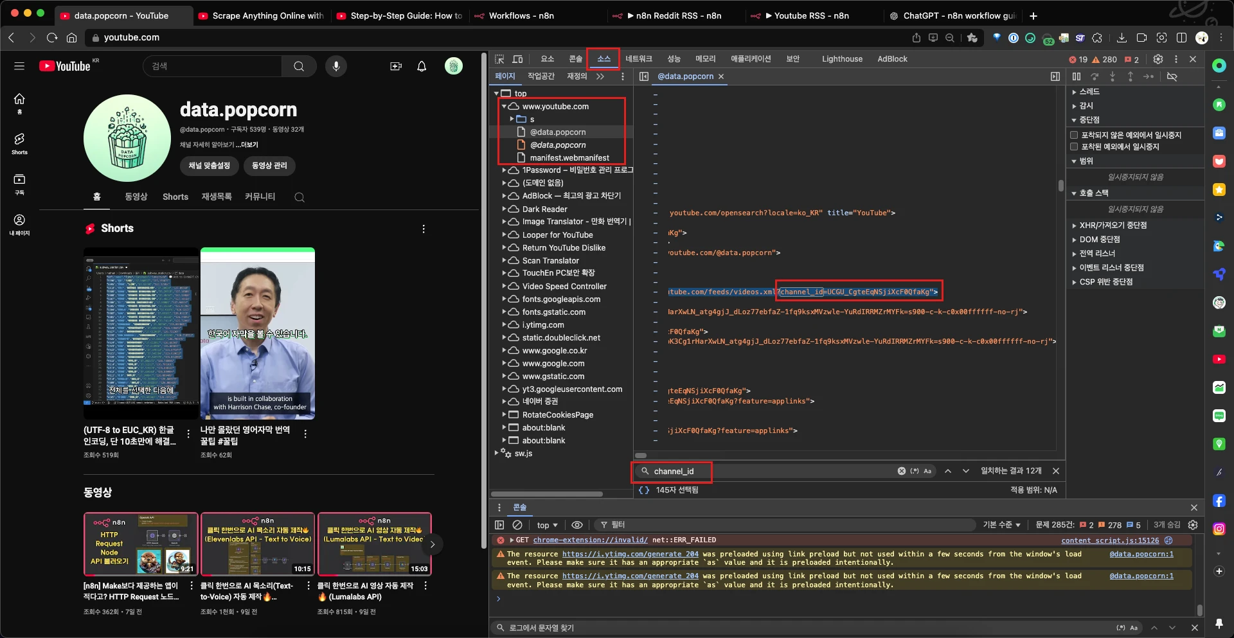The image size is (1234, 638).
Task: Switch to the AdBlock DevTools tab
Action: 892,59
